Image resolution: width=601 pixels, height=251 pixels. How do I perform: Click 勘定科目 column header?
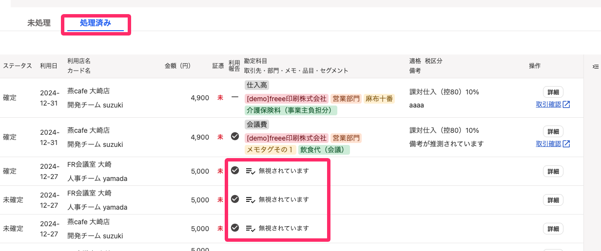click(x=255, y=61)
